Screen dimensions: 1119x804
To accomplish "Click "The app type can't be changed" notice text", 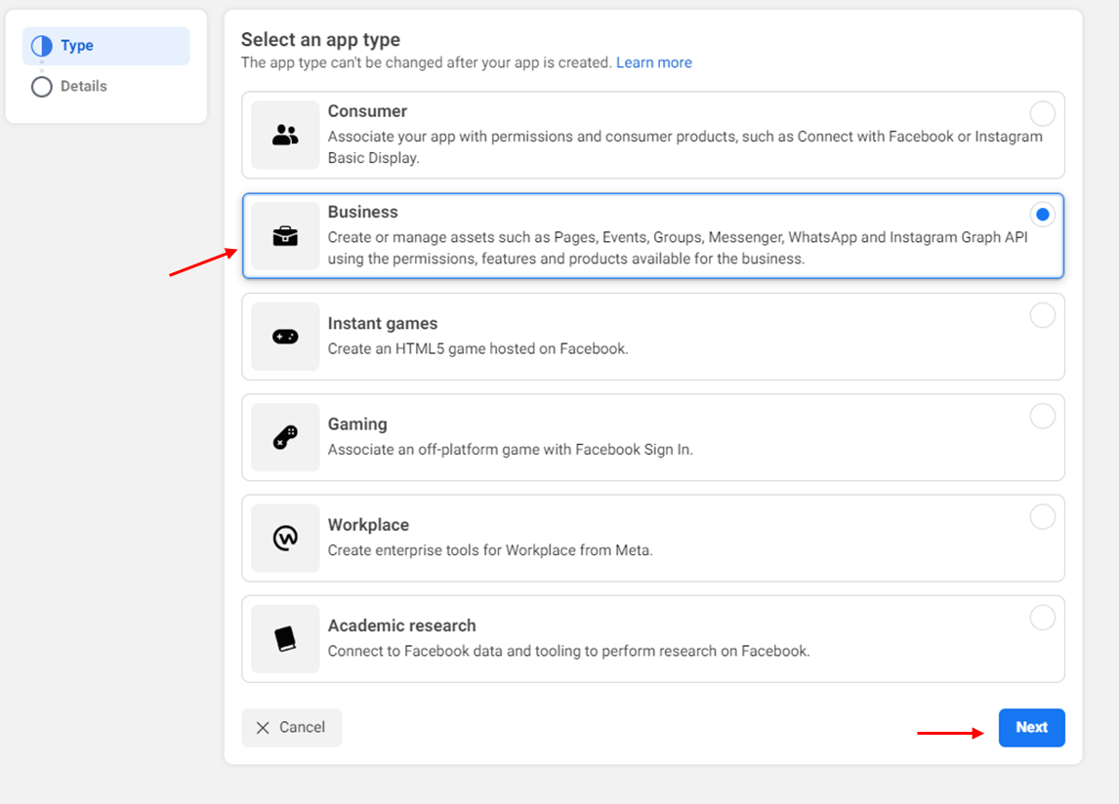I will pyautogui.click(x=426, y=62).
